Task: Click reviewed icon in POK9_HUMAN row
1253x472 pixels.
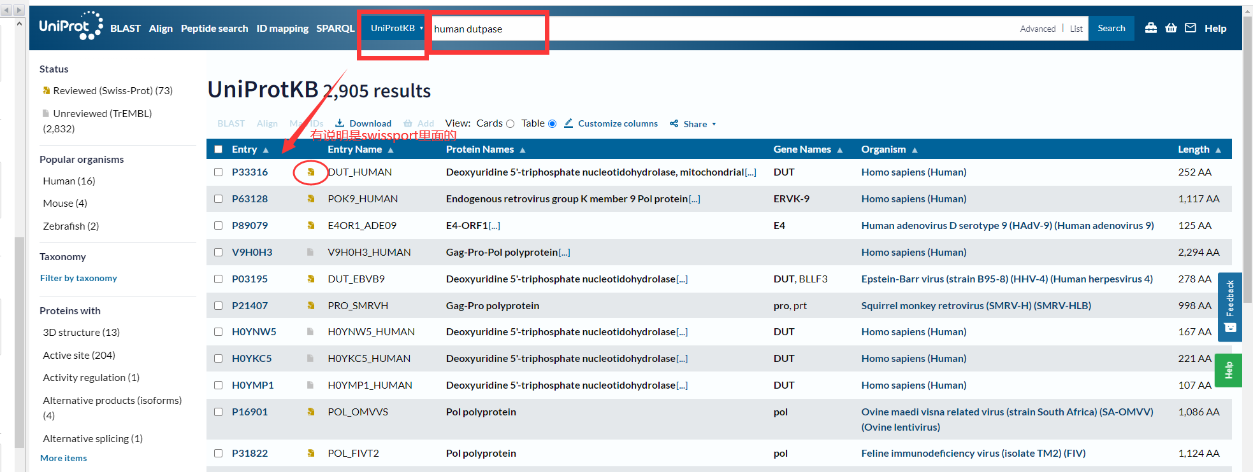Action: click(311, 198)
